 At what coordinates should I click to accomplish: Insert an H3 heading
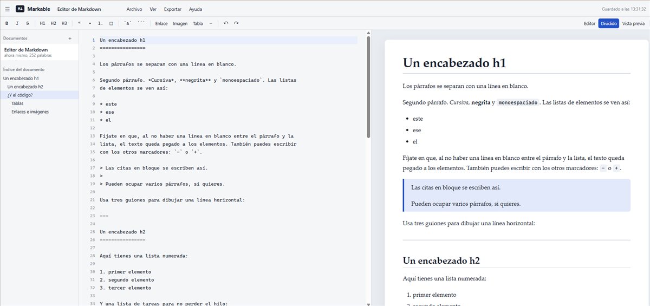point(64,23)
